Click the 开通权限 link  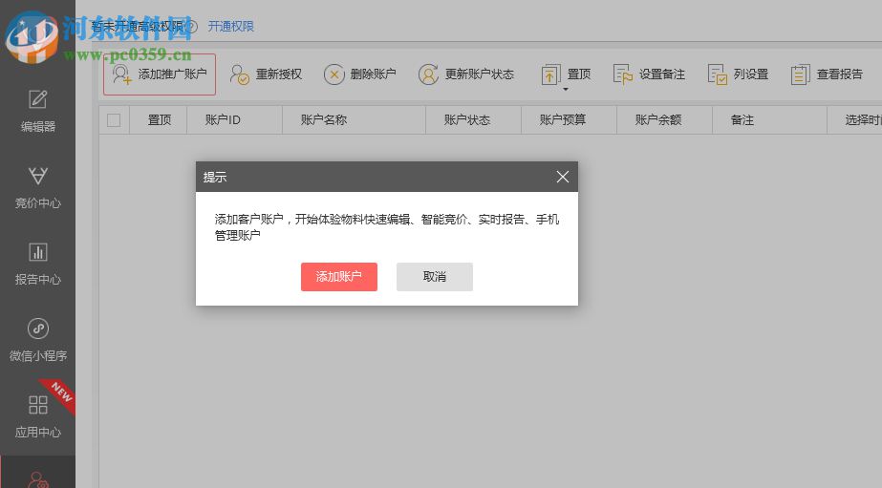point(230,27)
